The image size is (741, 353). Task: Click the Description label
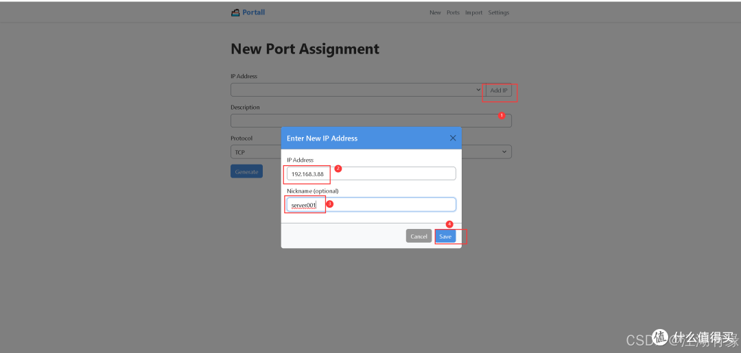point(245,107)
